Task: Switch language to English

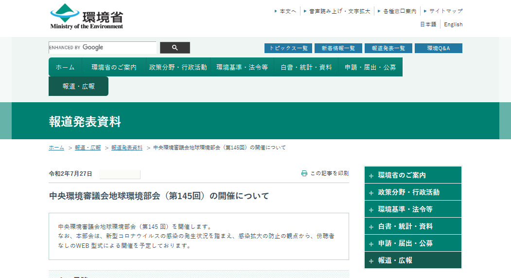Action: point(453,24)
